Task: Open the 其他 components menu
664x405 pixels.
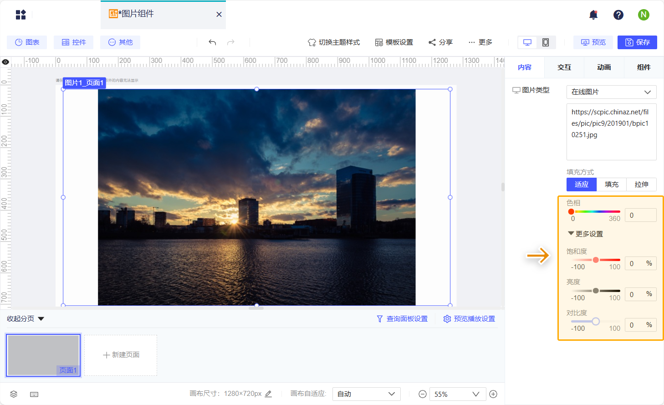Action: pos(120,42)
